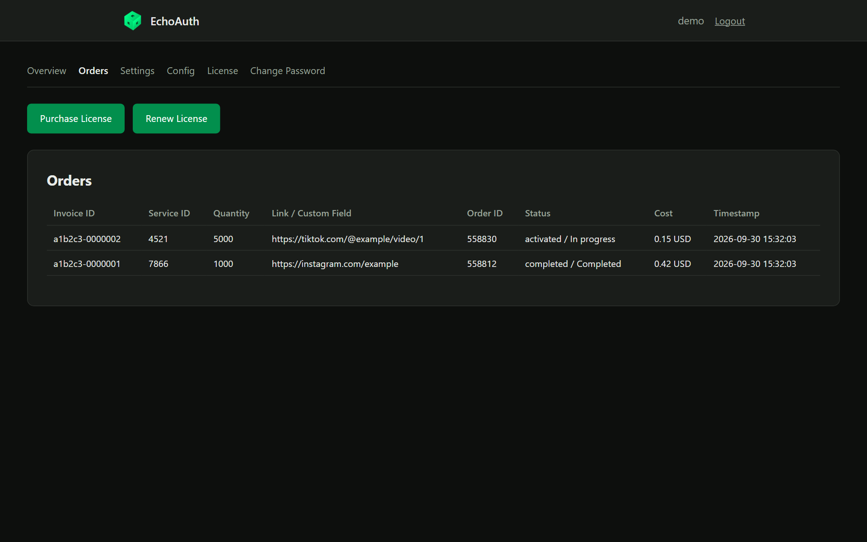Select invoice a1b2c3-0000001 cell

[87, 264]
